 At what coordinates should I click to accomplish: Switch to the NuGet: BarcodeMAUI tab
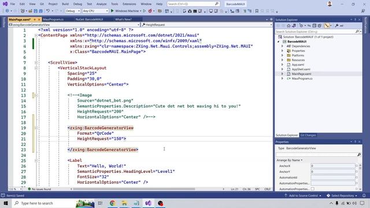(x=89, y=19)
